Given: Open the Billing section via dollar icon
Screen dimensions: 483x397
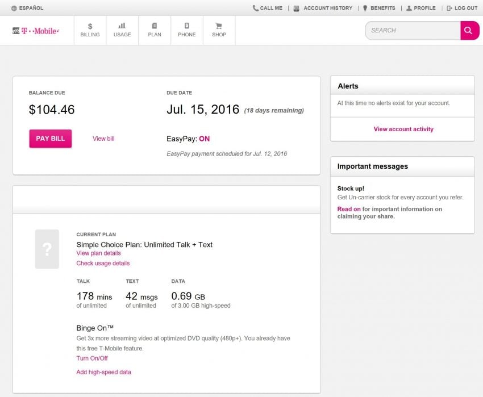Looking at the screenshot, I should pos(89,30).
